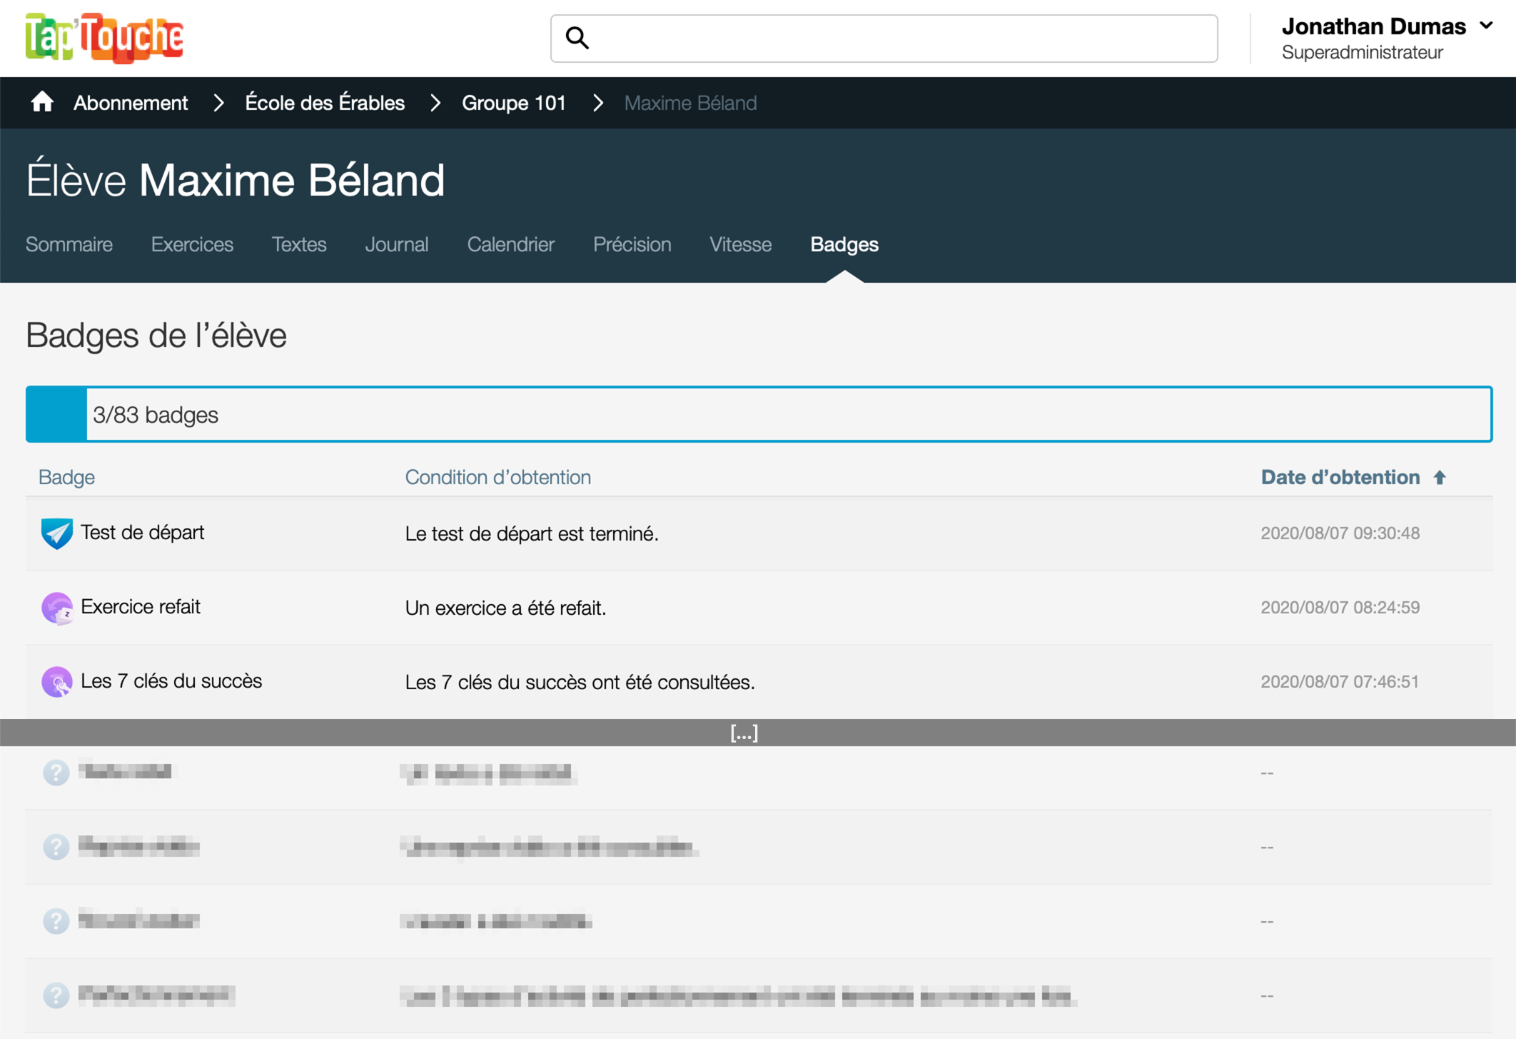
Task: Click the Tap'Touche logo
Action: pyautogui.click(x=105, y=38)
